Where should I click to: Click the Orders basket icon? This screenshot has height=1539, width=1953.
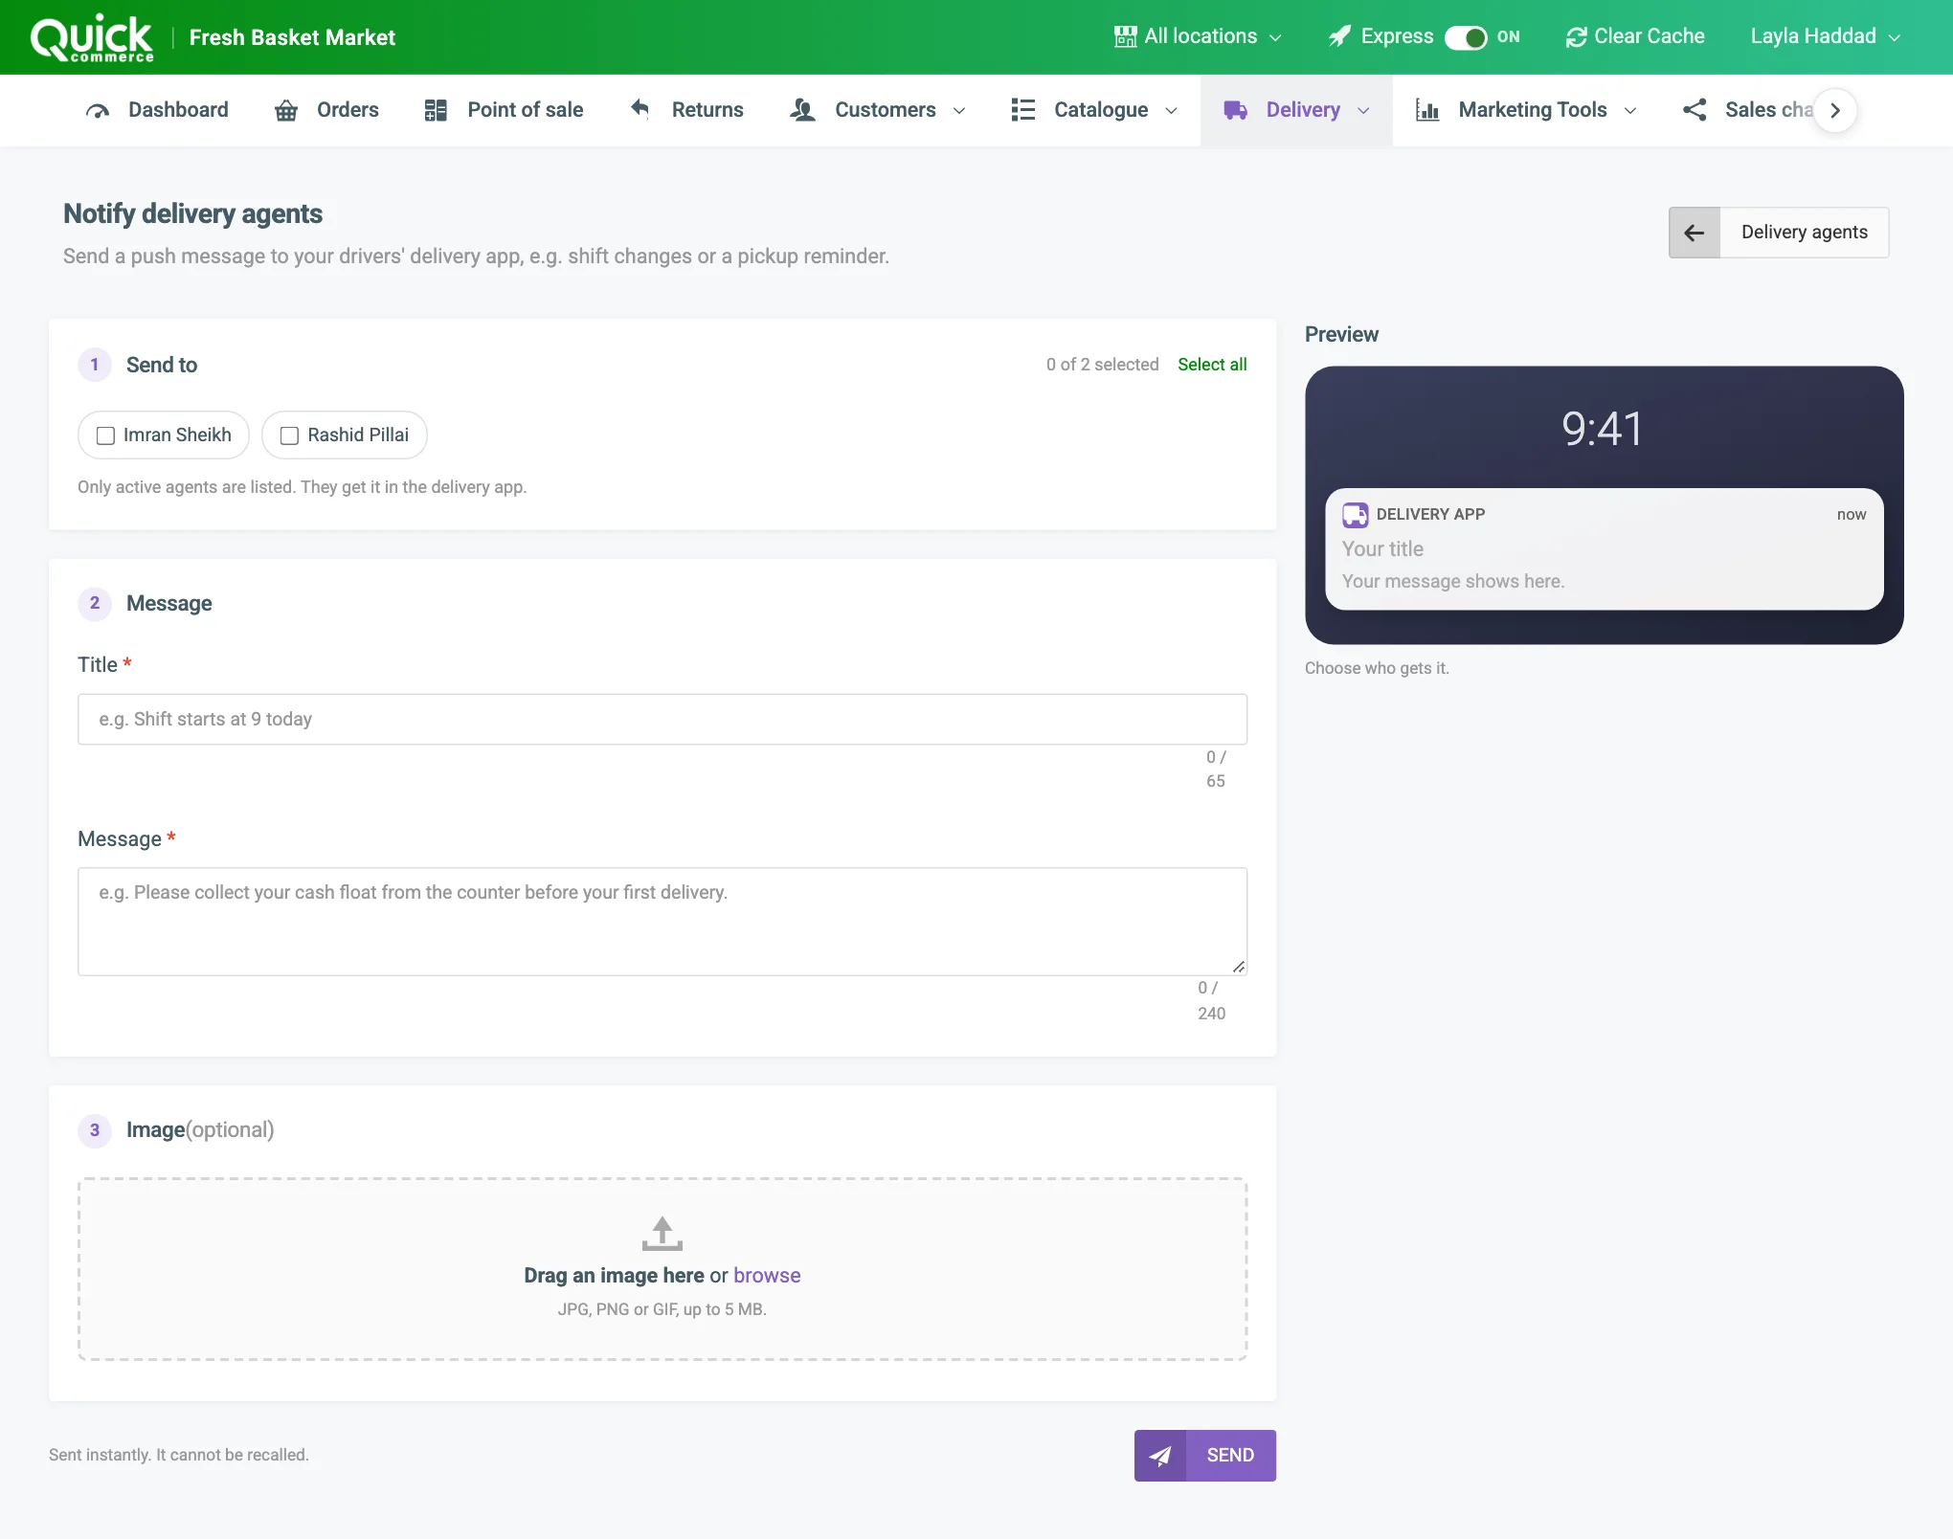coord(285,110)
